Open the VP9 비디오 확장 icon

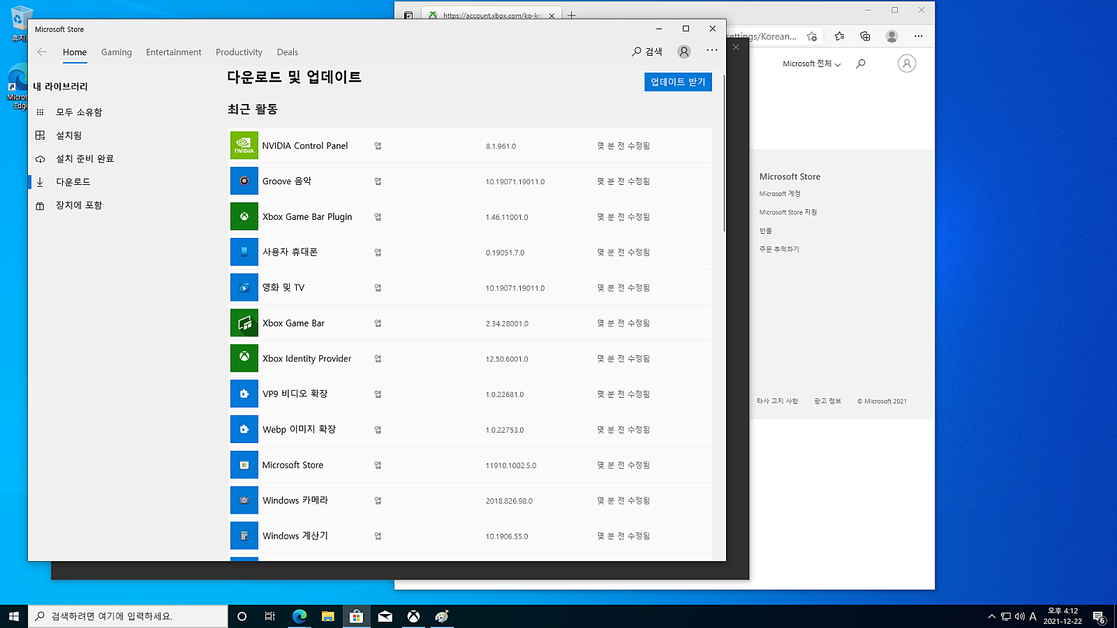click(x=244, y=394)
